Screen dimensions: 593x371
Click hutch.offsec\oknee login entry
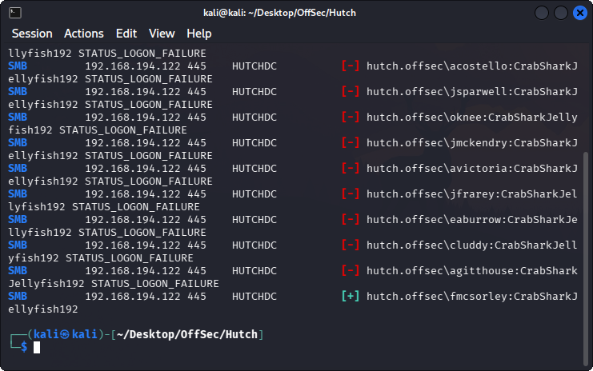472,118
